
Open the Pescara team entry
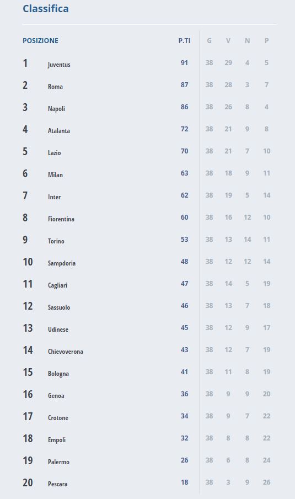[x=57, y=484]
